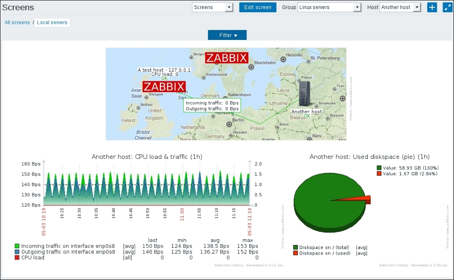This screenshot has width=454, height=280.
Task: Click the orange Diskspace on / (used) legend square
Action: pos(296,253)
